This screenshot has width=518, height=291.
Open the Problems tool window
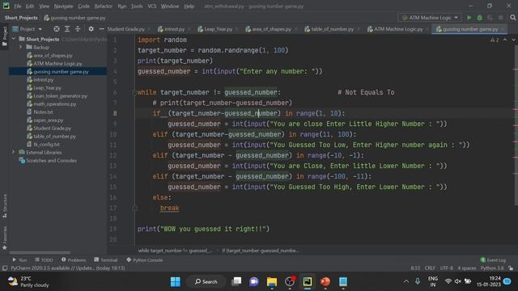click(x=74, y=260)
